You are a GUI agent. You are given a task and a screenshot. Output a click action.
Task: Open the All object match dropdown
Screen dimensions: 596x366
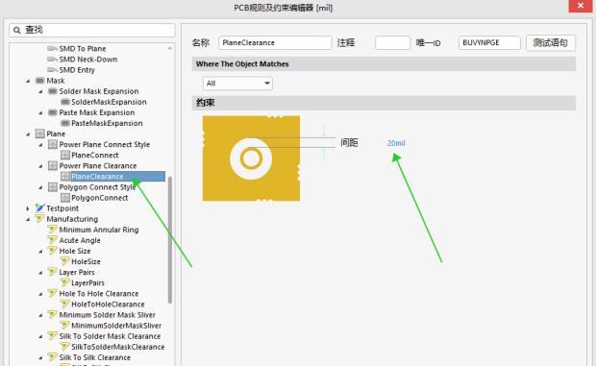237,84
